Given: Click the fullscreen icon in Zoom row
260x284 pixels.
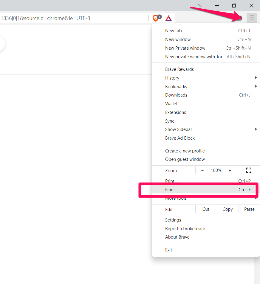Looking at the screenshot, I should point(249,170).
